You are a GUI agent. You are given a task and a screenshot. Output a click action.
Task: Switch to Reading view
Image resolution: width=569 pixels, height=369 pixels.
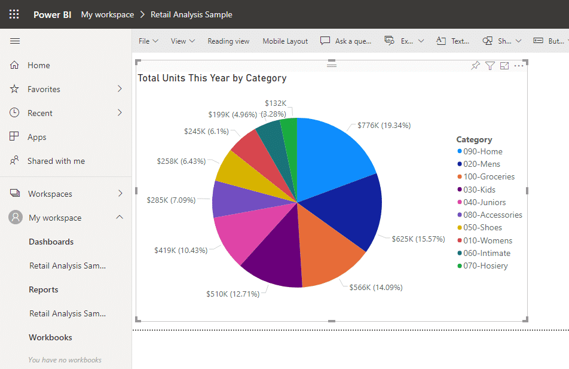click(x=228, y=41)
